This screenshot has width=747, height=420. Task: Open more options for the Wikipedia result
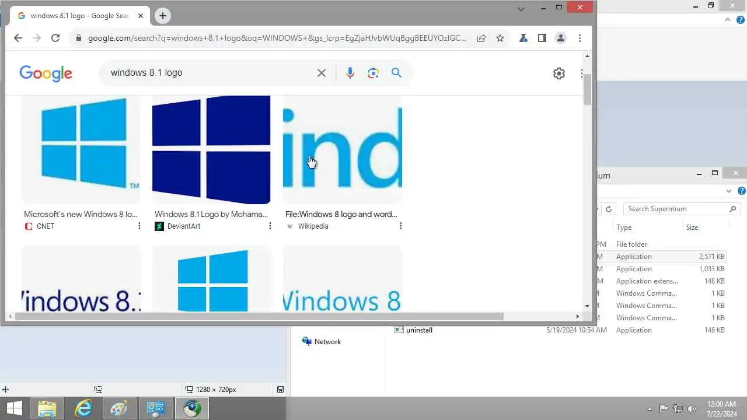pos(400,226)
